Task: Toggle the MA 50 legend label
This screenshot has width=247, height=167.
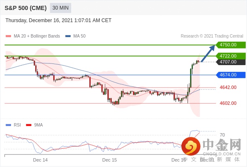Action: (80, 36)
